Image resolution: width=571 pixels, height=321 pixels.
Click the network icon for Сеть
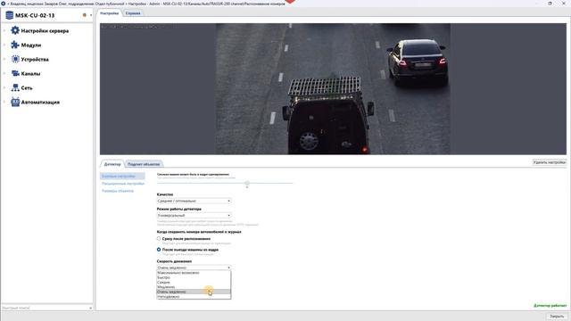click(15, 87)
